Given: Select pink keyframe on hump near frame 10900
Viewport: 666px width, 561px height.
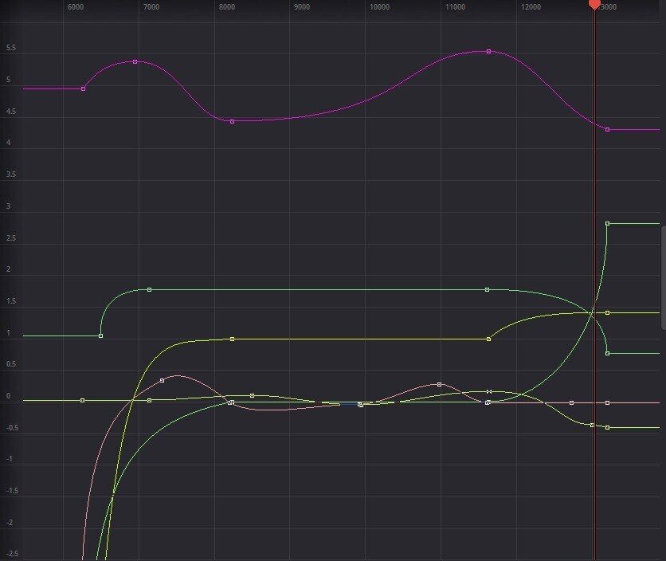Looking at the screenshot, I should click(x=439, y=385).
